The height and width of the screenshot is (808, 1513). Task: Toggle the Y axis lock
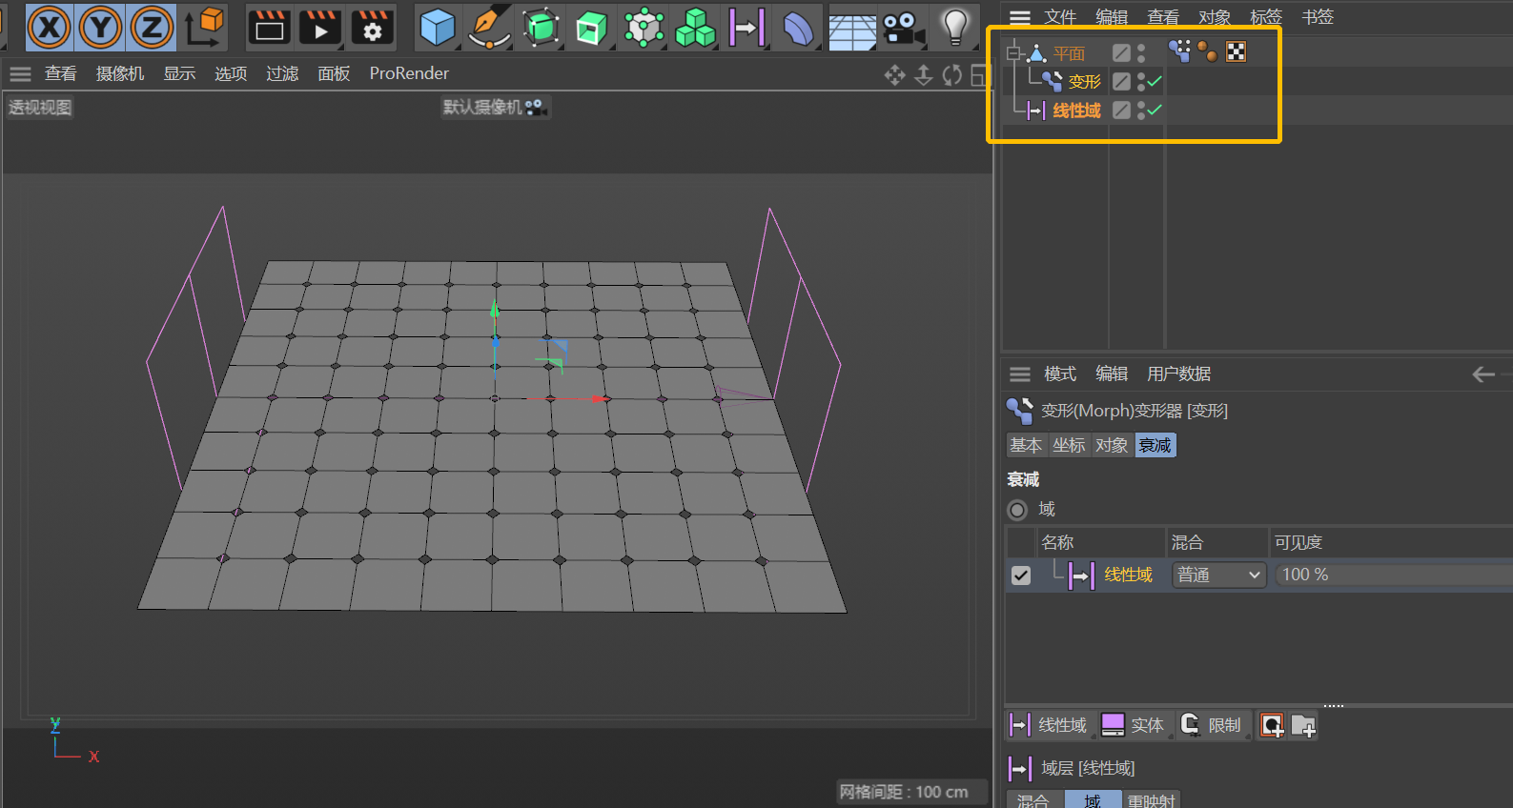pos(101,28)
